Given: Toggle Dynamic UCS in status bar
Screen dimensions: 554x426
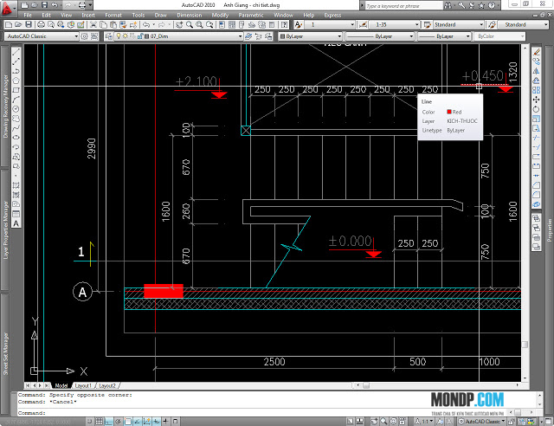Looking at the screenshot, I should pos(147,422).
